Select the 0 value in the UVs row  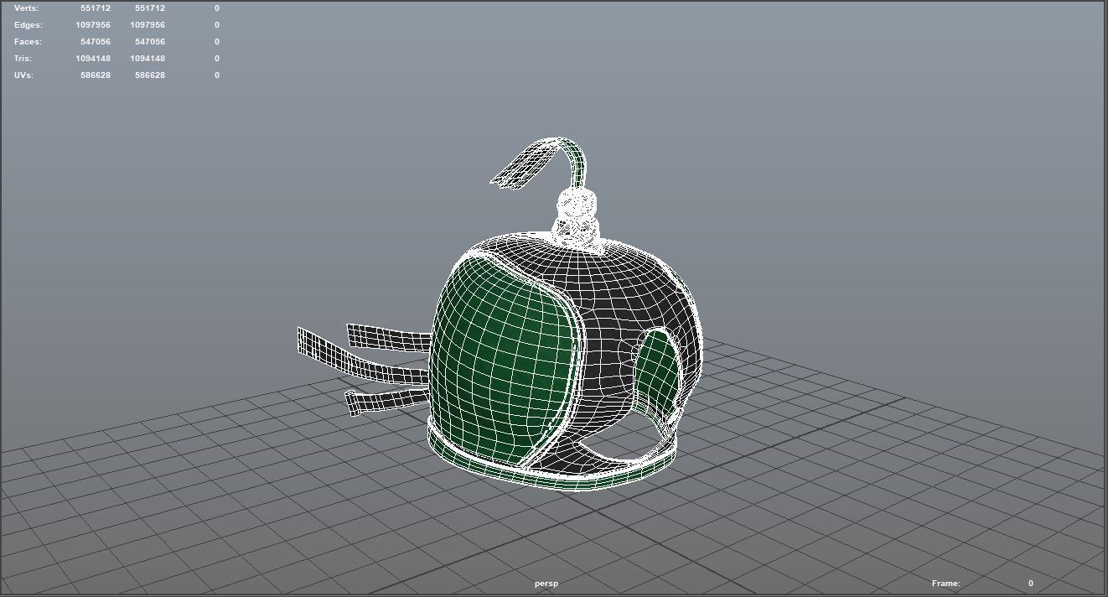(217, 75)
